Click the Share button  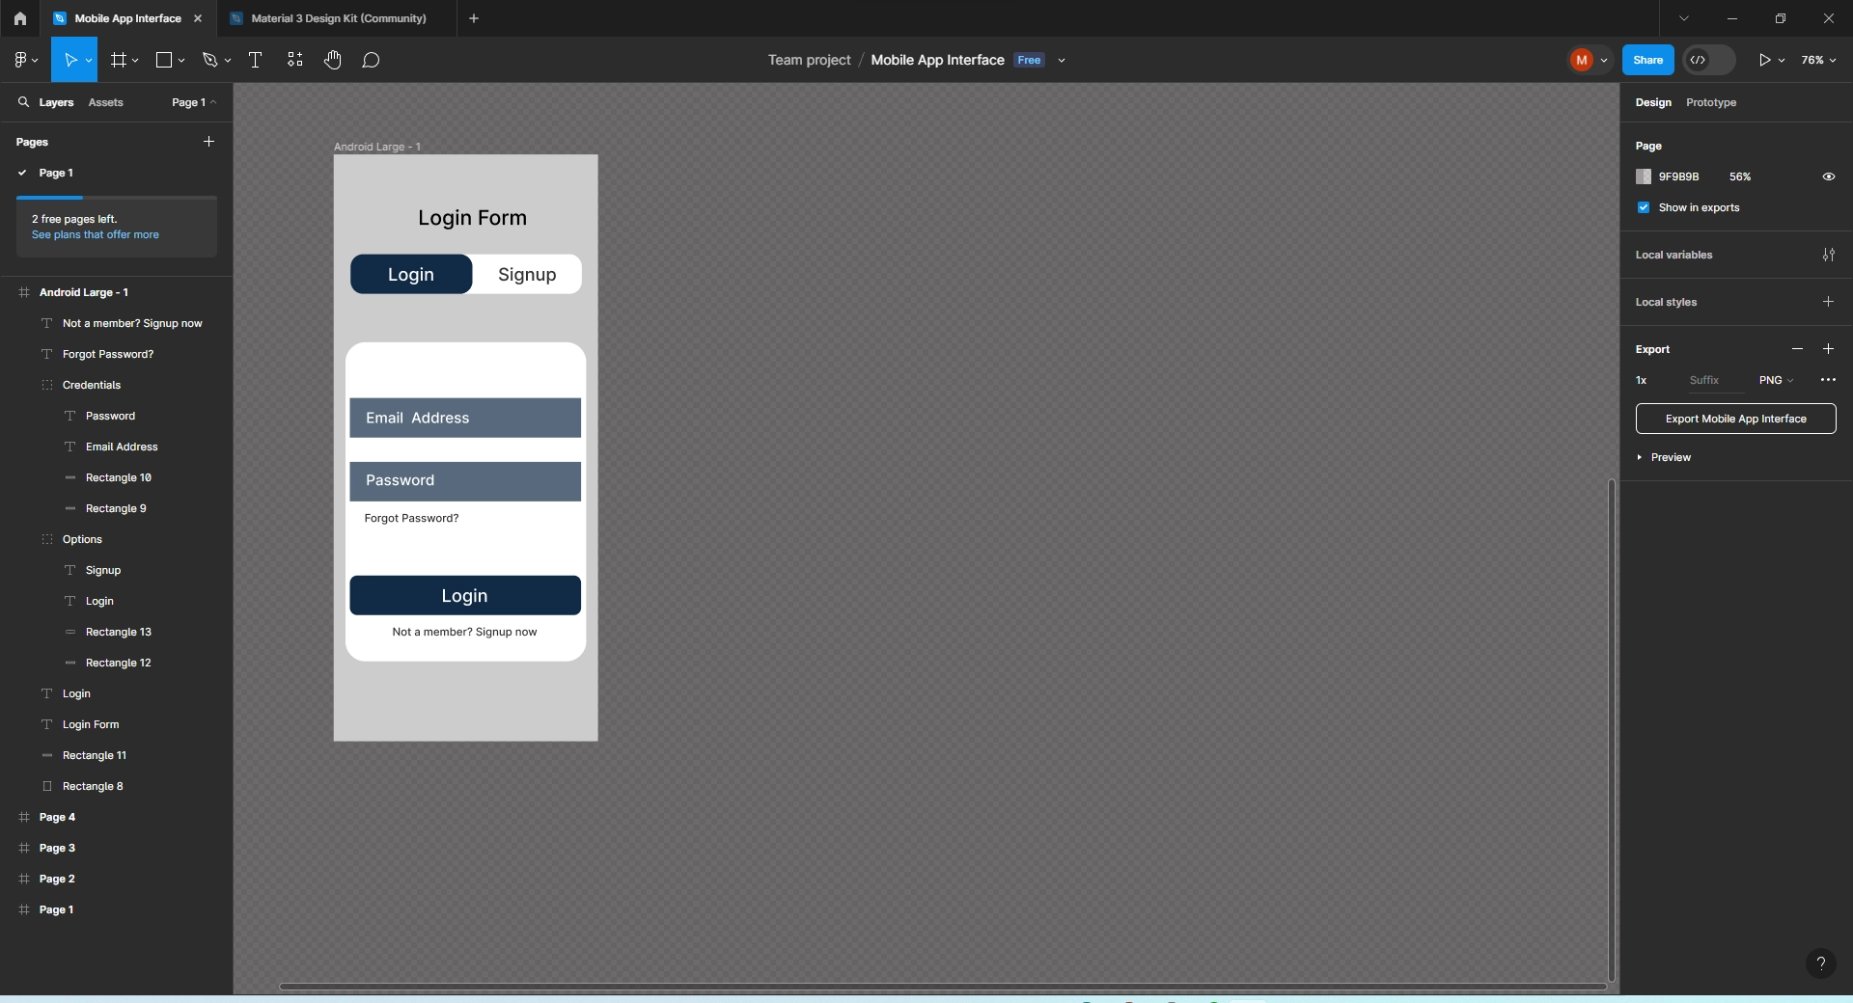[x=1647, y=60]
